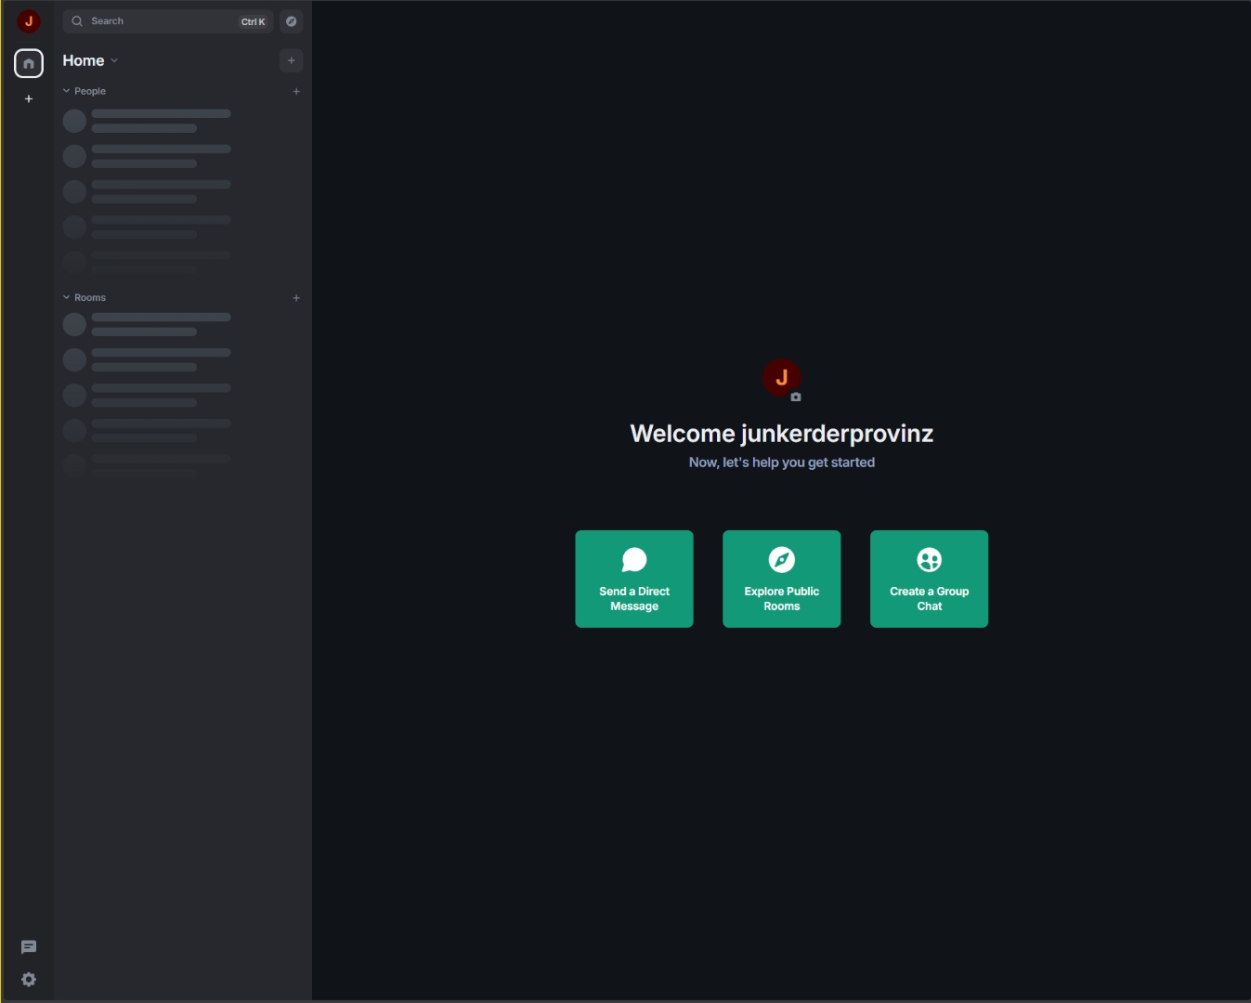Click Send a Direct Message
1251x1003 pixels.
(x=634, y=579)
